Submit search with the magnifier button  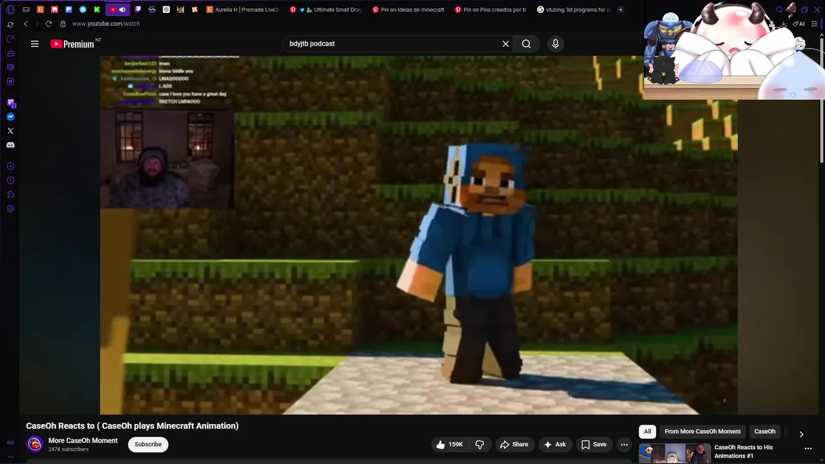527,44
